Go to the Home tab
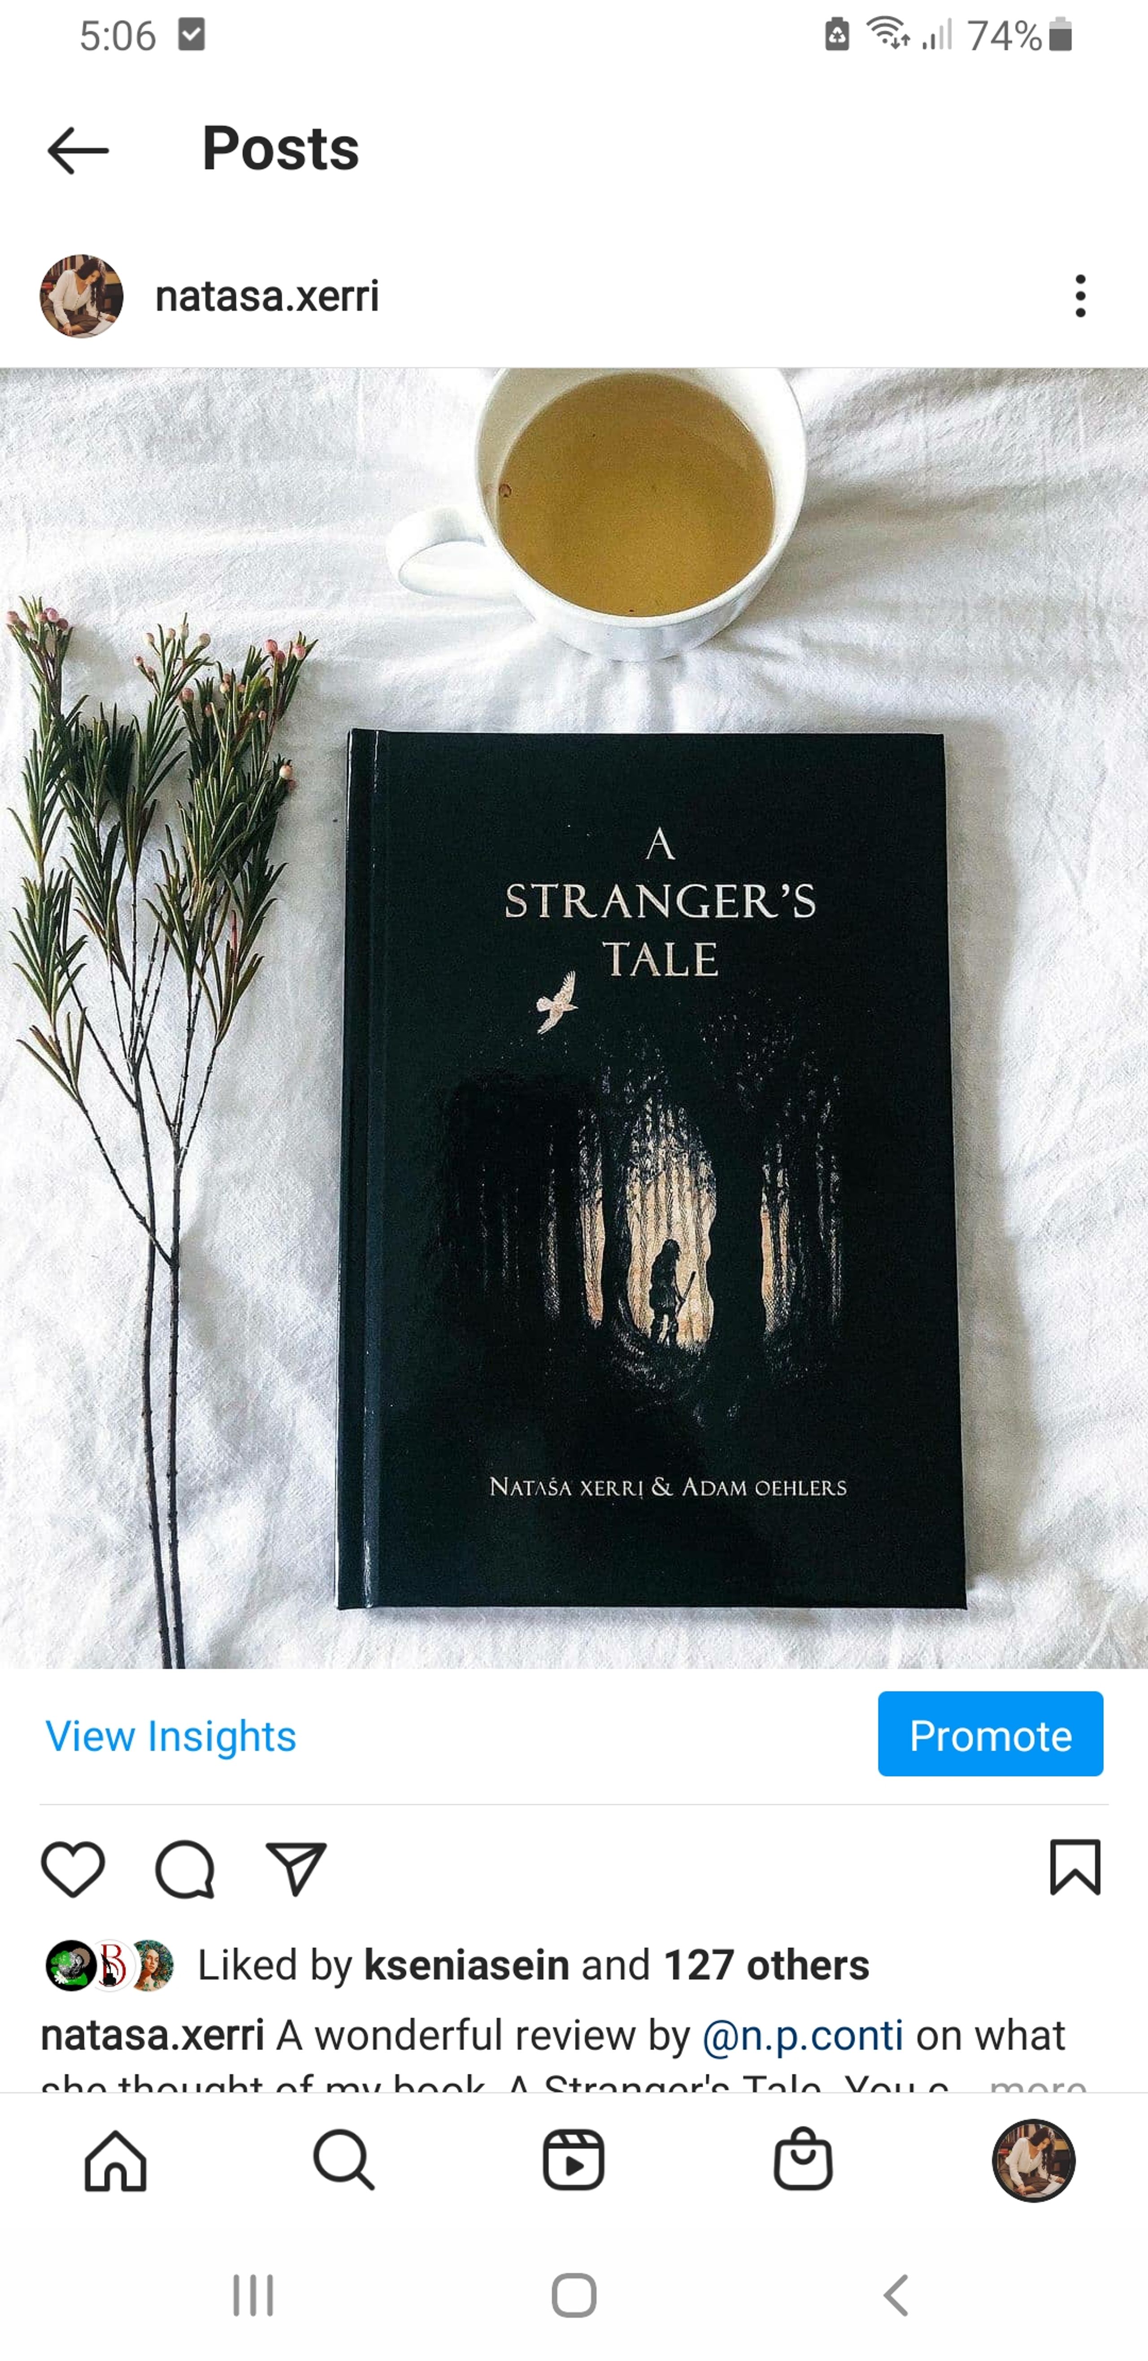Image resolution: width=1148 pixels, height=2361 pixels. point(115,2160)
